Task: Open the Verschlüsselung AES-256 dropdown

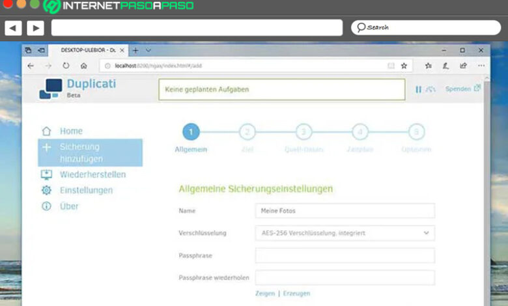Action: click(345, 233)
